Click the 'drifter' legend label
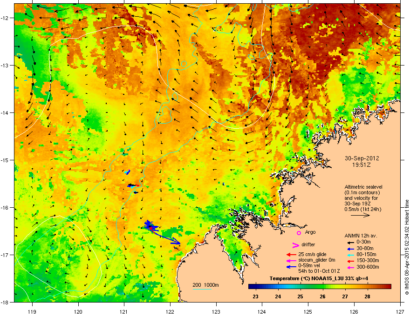 [x=308, y=244]
